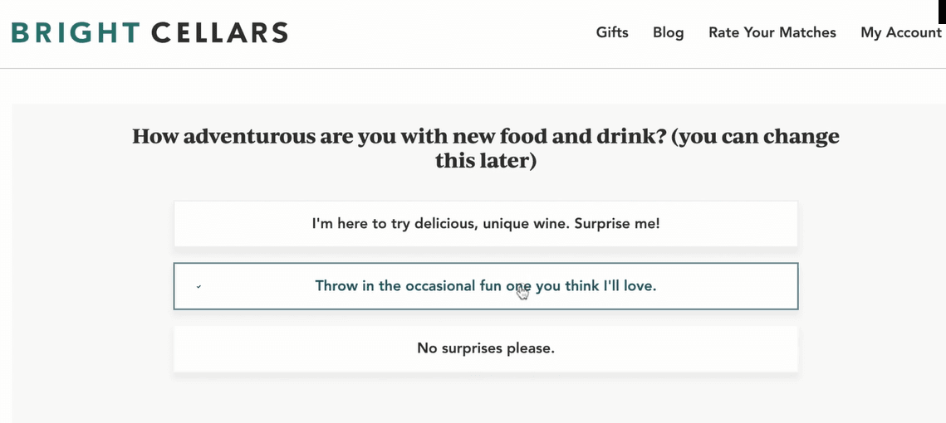Click the dark CELLARS word in the logo
The image size is (946, 423).
pyautogui.click(x=219, y=32)
